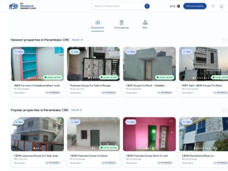This screenshot has width=228, height=171.
Task: Open 3 BHK Luxurious House photo
Action: coord(38,134)
